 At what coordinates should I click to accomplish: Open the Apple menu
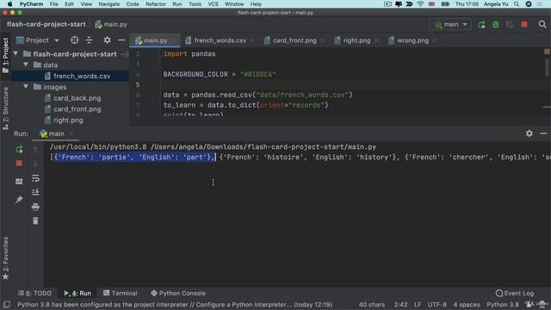[9, 4]
